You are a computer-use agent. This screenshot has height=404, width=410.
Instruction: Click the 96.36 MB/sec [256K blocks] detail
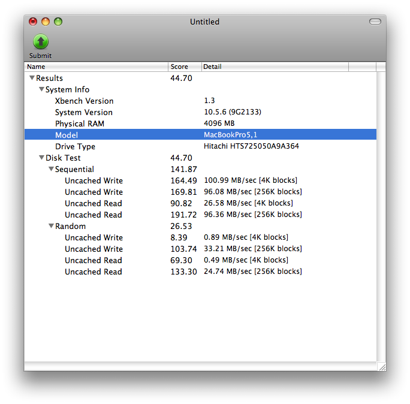click(x=253, y=215)
